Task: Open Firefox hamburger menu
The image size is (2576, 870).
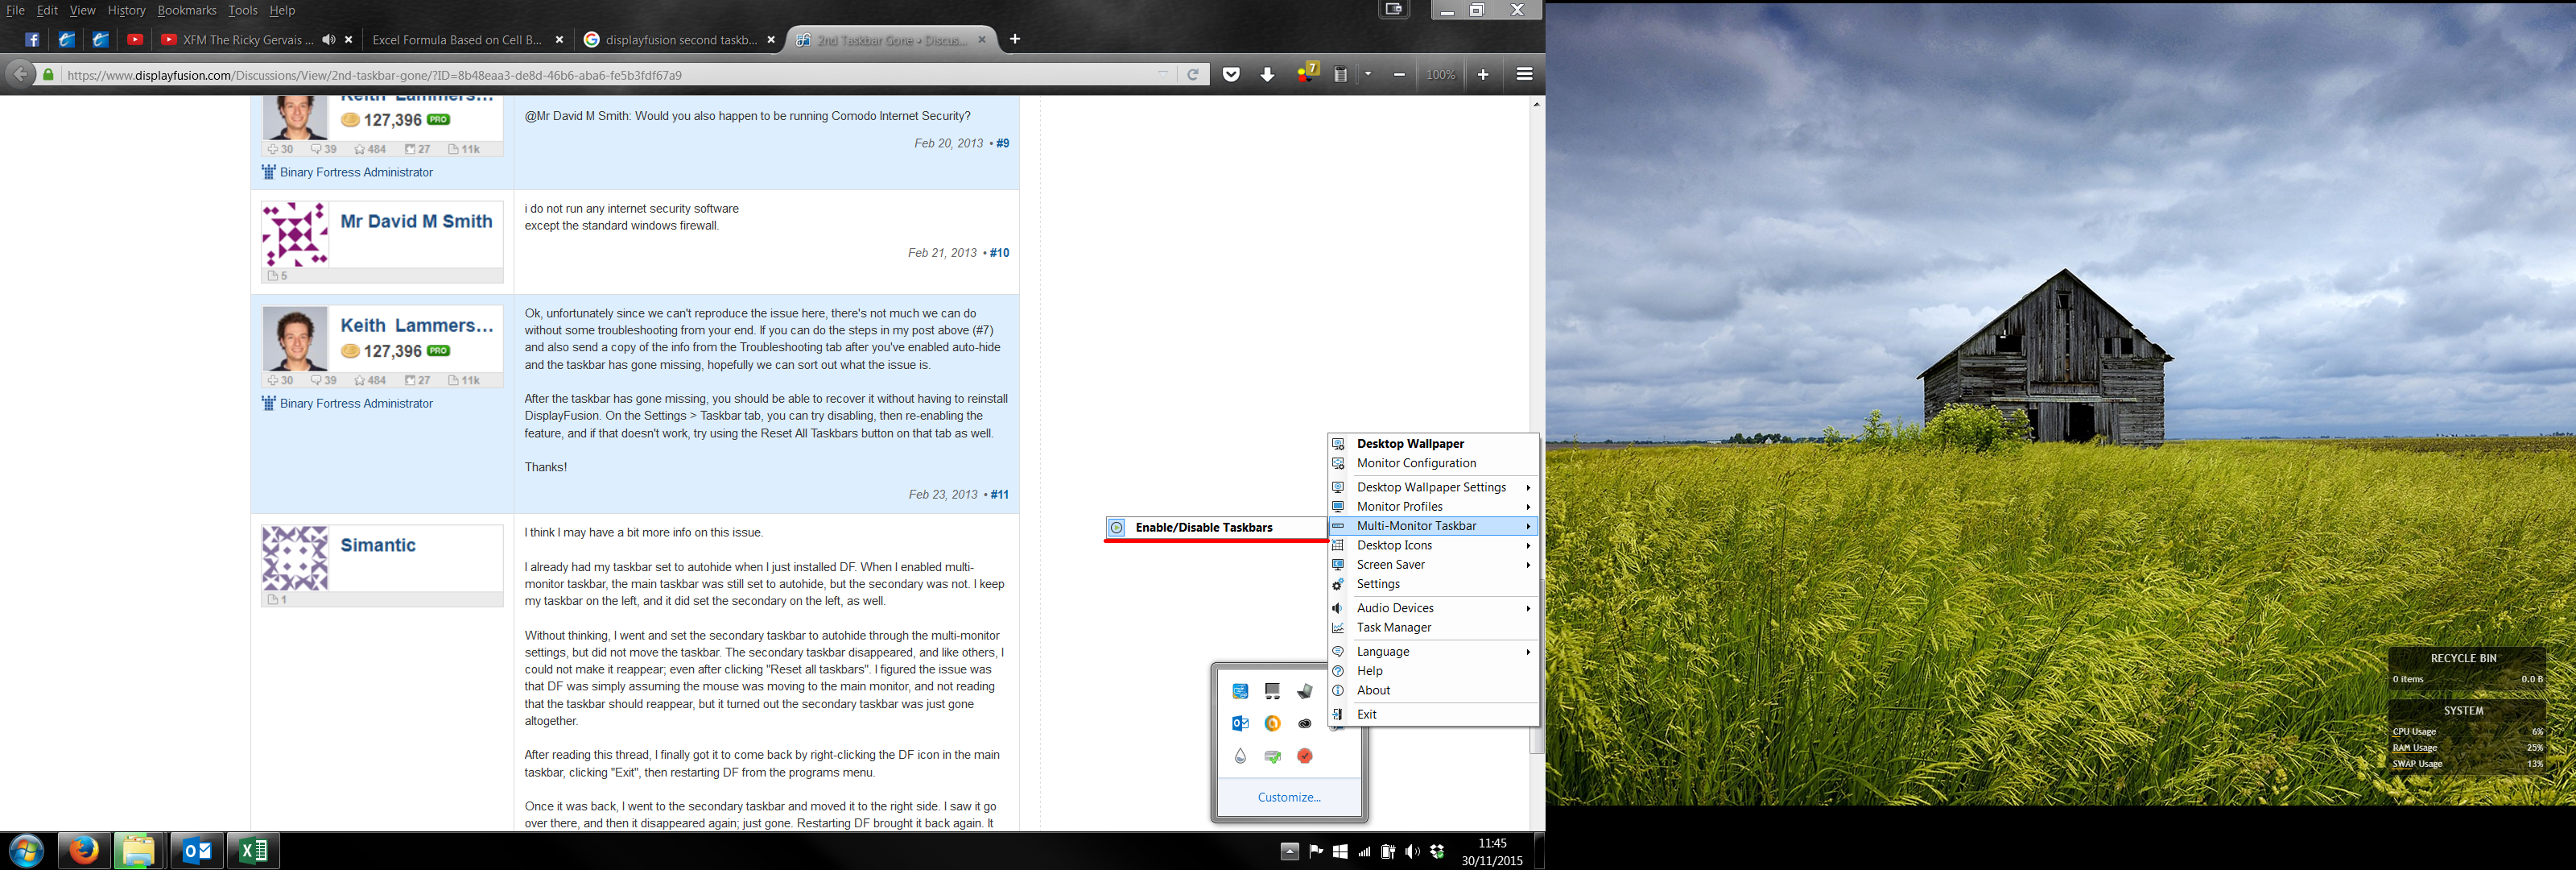Action: (x=1524, y=74)
